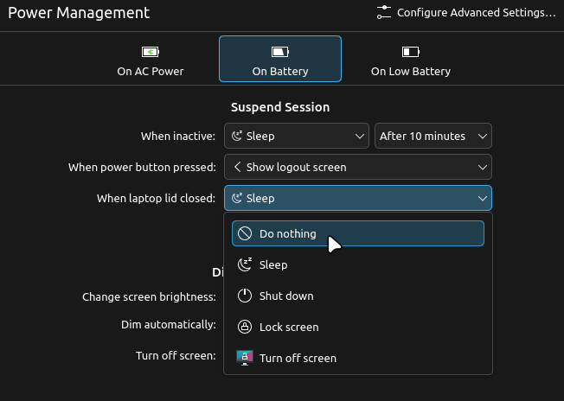The height and width of the screenshot is (401, 564).
Task: Click the Dim automatically label
Action: click(169, 324)
